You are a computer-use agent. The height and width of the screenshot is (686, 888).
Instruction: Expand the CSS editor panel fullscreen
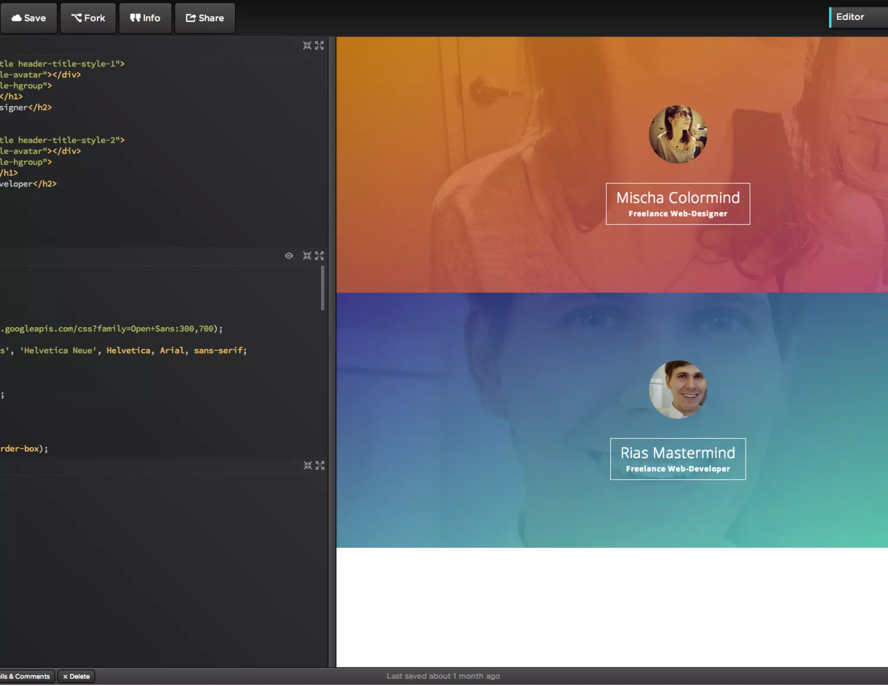coord(320,256)
